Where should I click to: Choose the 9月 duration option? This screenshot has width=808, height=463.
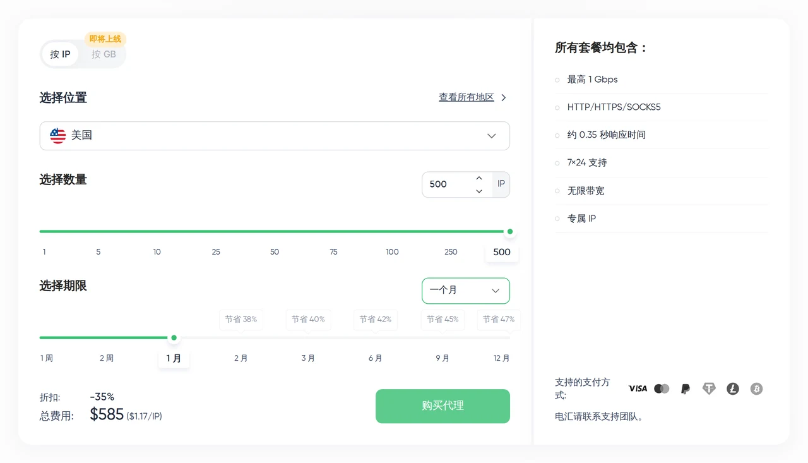[443, 358]
